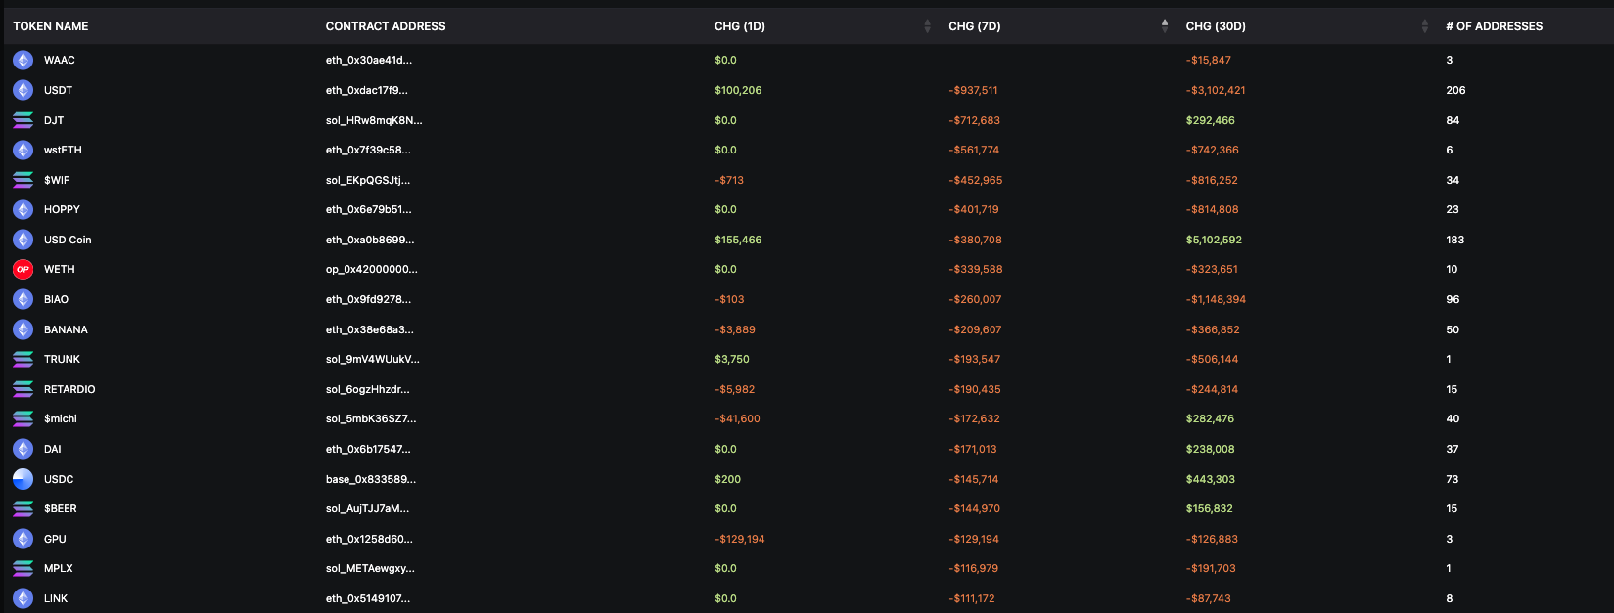Viewport: 1614px width, 613px height.
Task: Click the CONTRACT ADDRESS column header
Action: point(386,26)
